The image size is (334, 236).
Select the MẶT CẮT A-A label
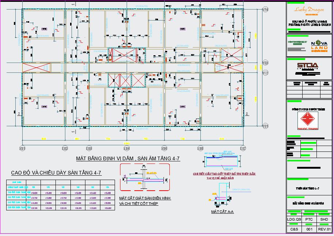(222, 211)
